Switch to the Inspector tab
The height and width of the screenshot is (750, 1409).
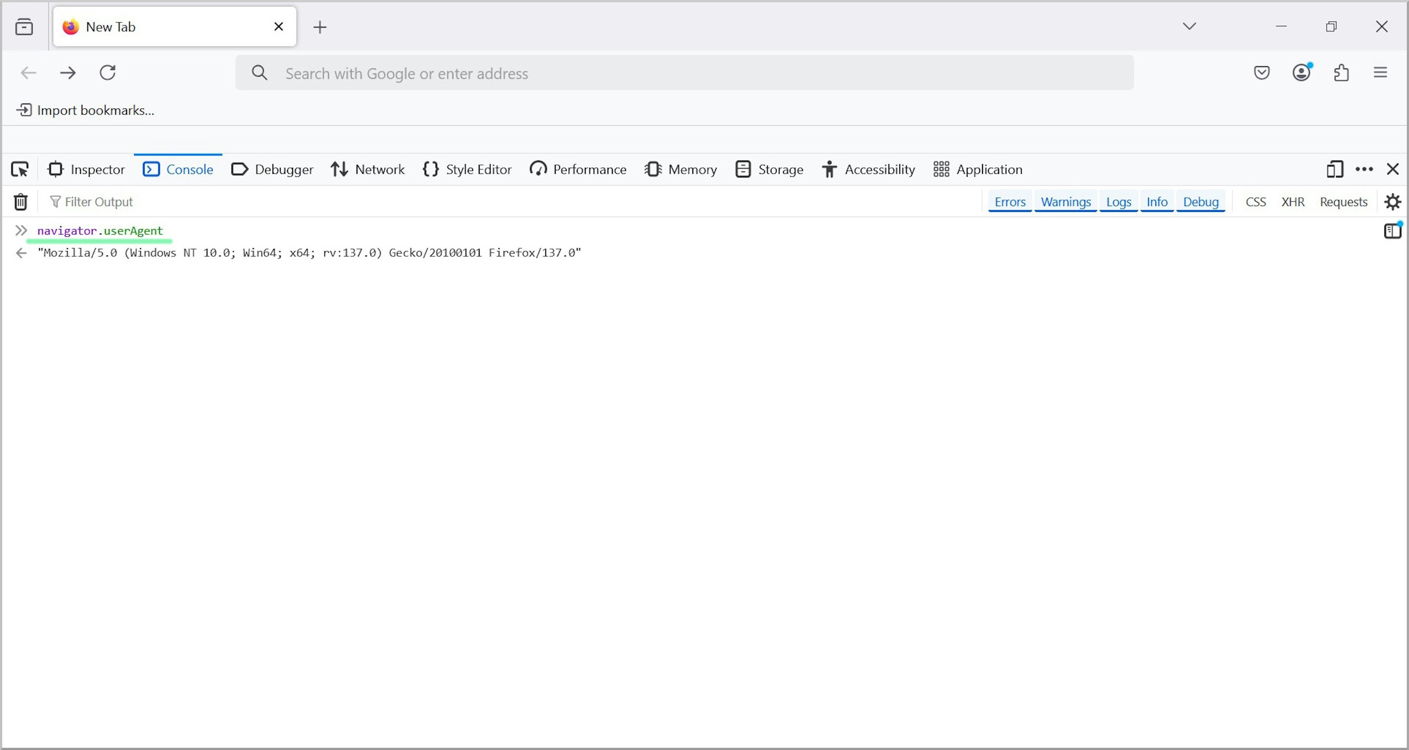click(86, 169)
